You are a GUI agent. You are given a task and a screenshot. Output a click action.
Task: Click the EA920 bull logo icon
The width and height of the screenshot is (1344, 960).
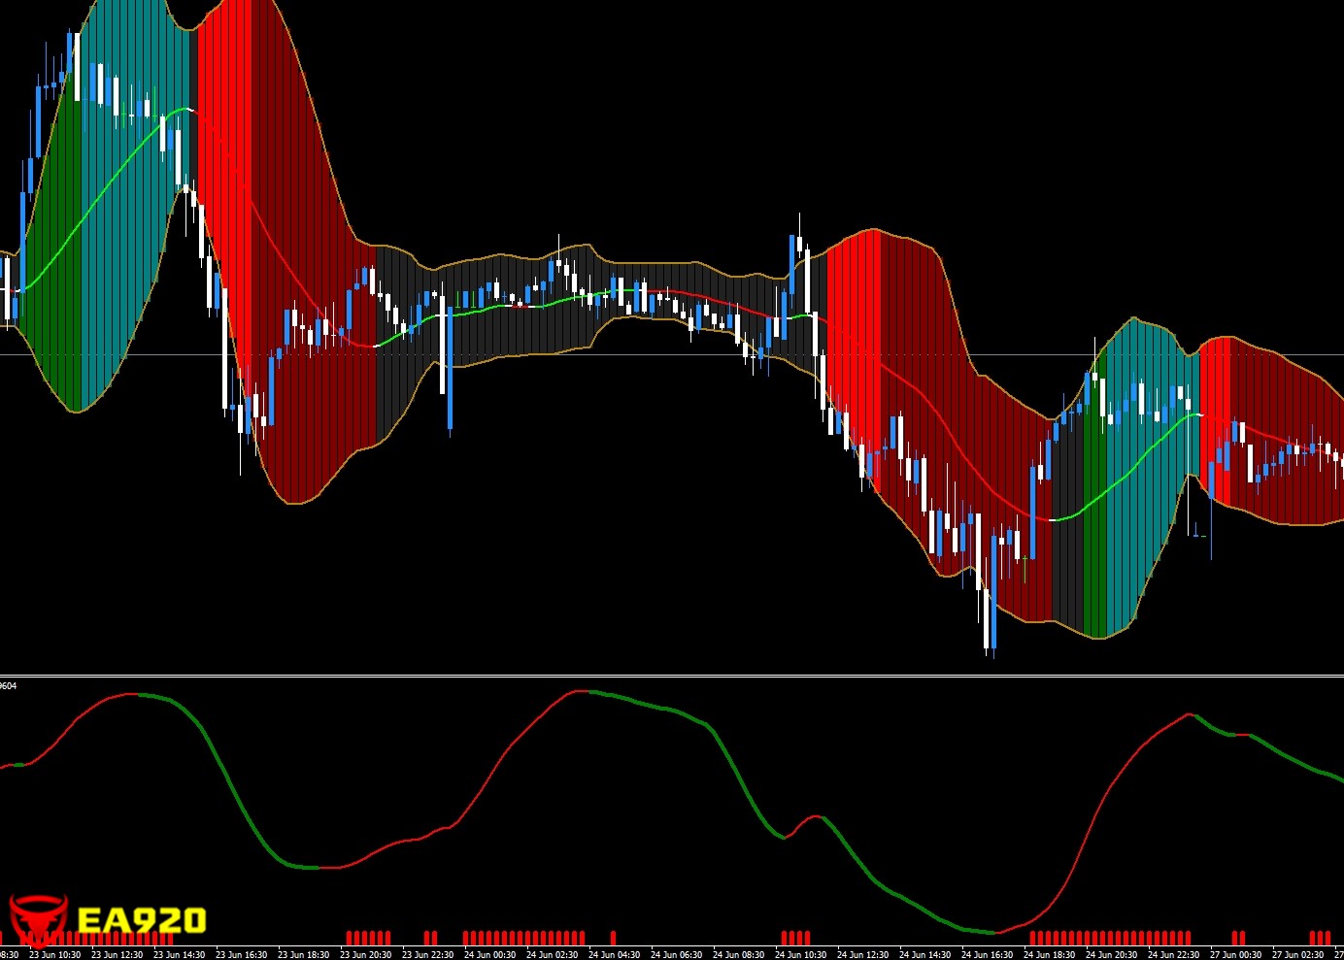(37, 918)
